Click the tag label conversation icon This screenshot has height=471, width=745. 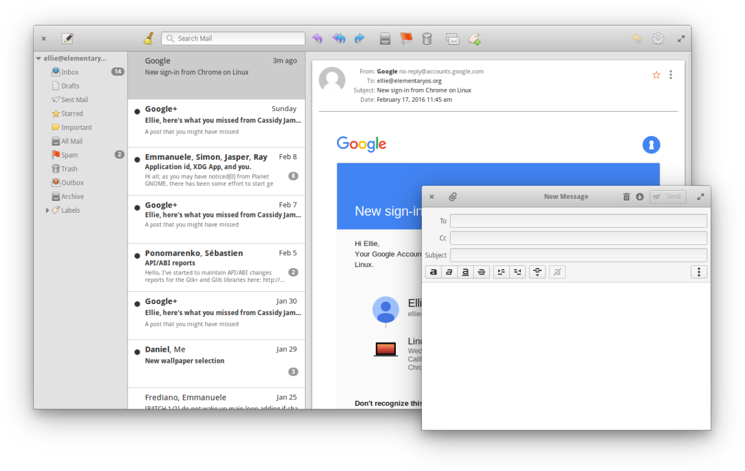pos(474,38)
